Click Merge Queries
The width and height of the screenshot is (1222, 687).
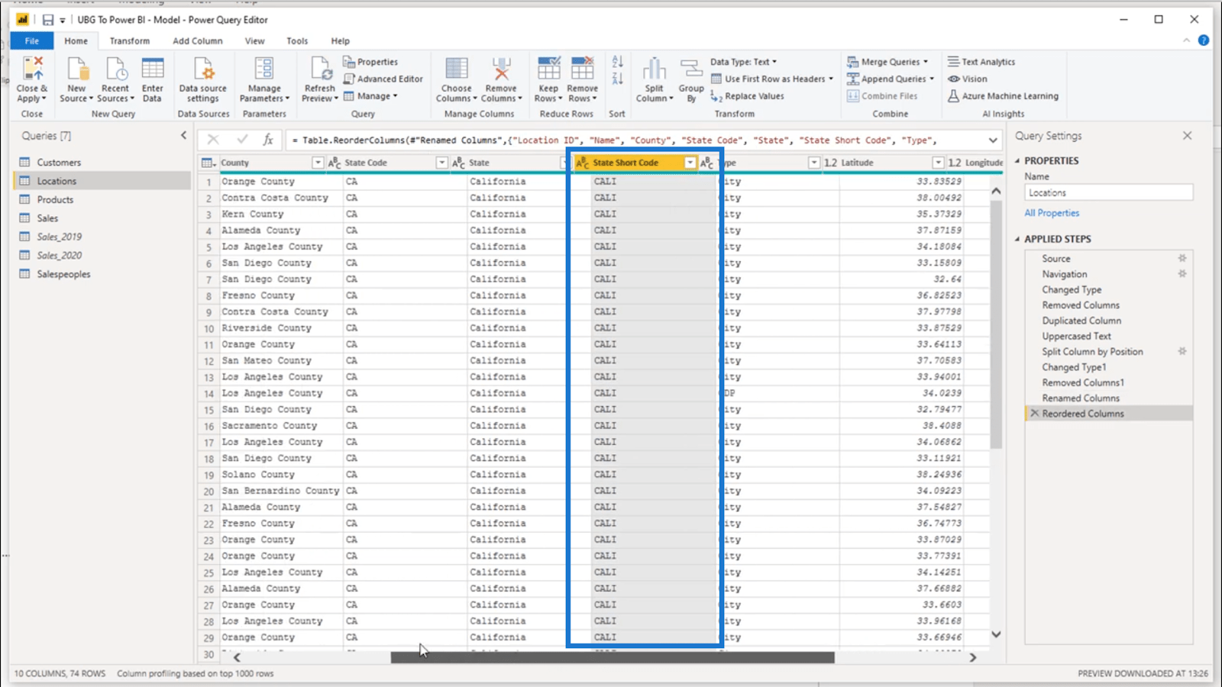point(887,62)
